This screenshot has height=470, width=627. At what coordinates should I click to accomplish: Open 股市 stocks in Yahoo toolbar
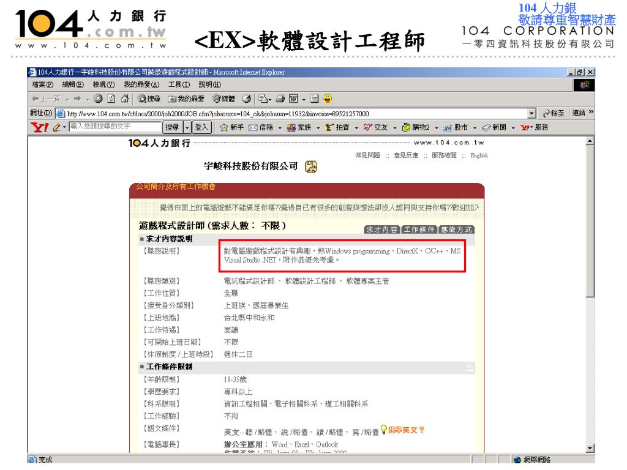point(456,127)
